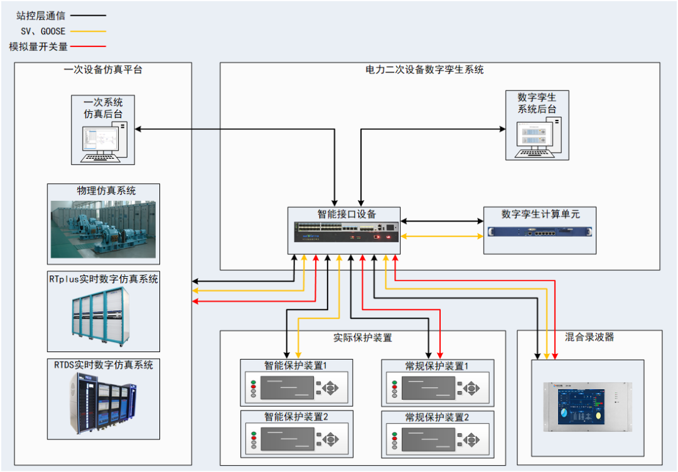Click the 常规保护装置2 device panel
The height and width of the screenshot is (472, 678).
[437, 439]
